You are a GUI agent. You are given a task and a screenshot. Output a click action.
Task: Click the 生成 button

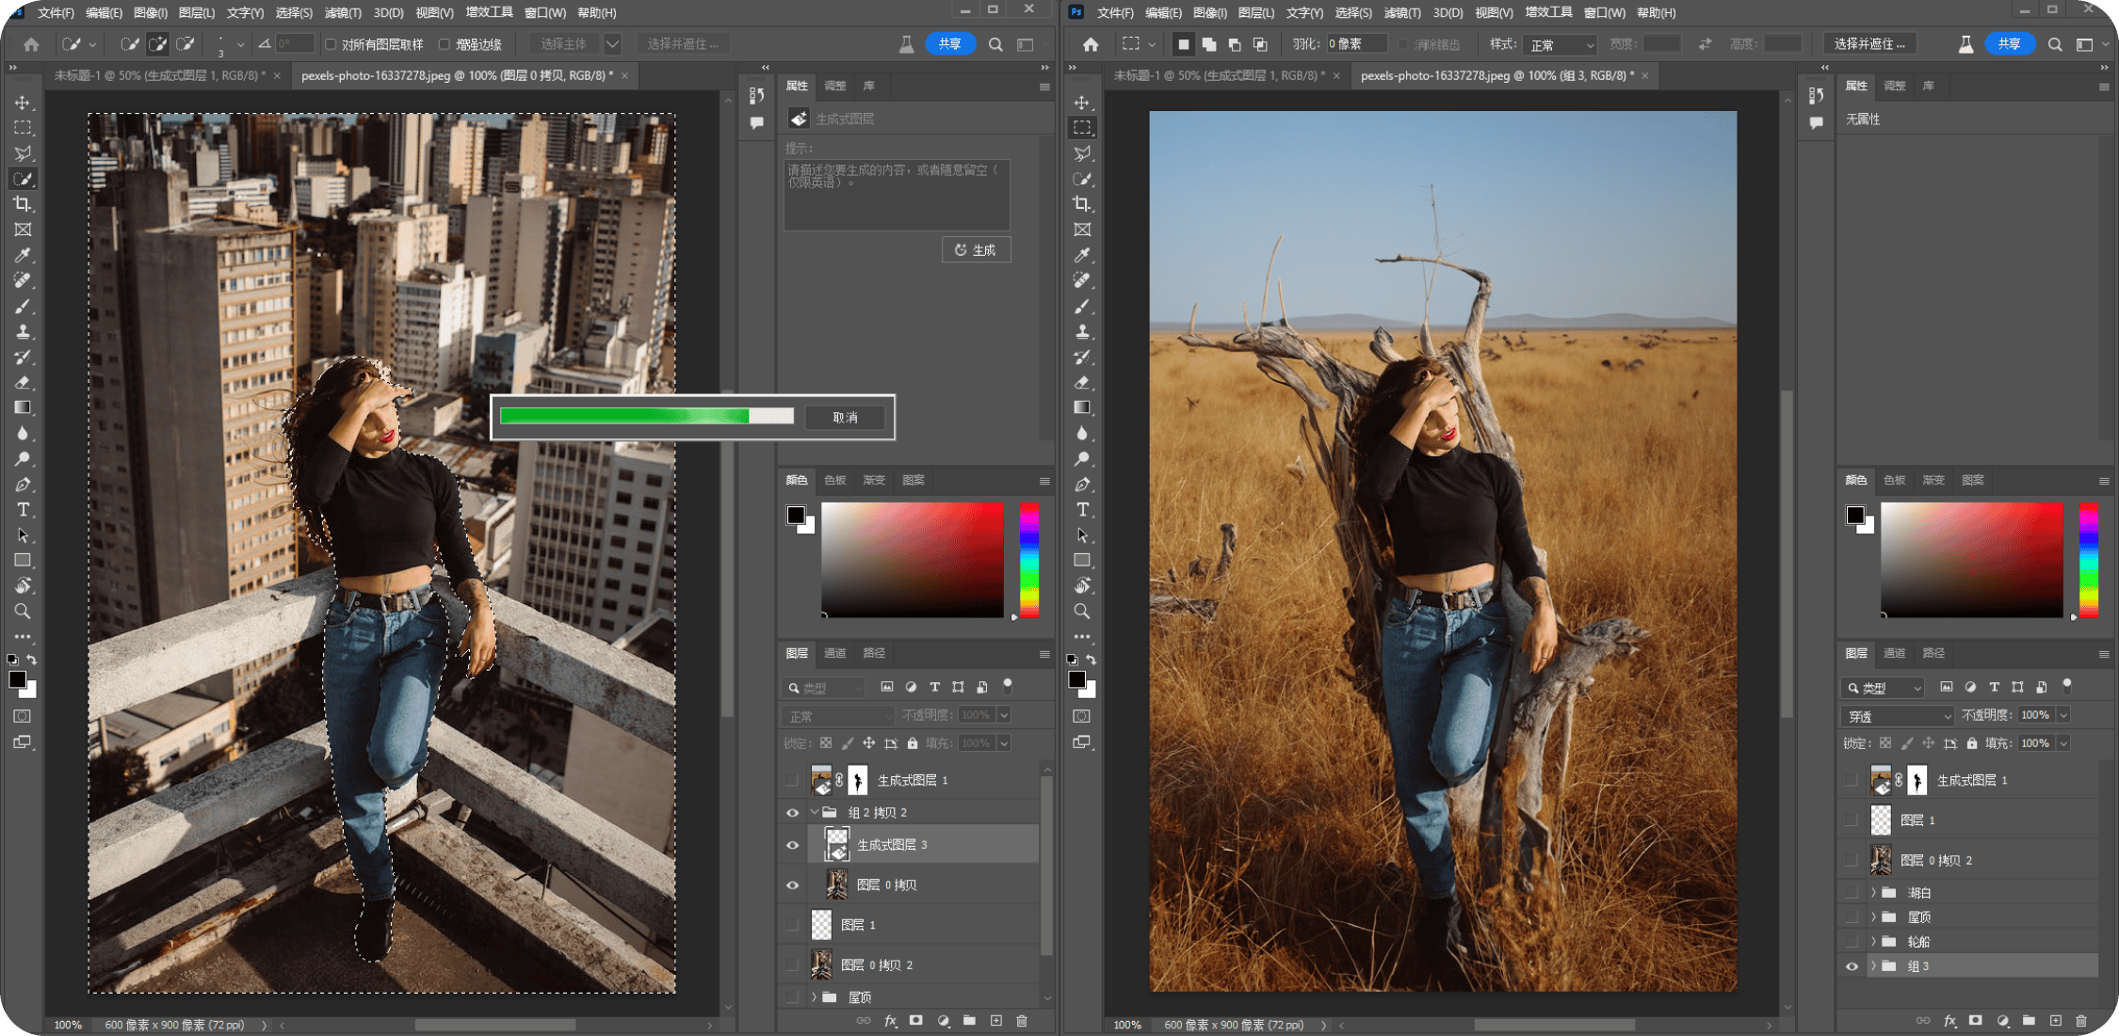tap(976, 249)
